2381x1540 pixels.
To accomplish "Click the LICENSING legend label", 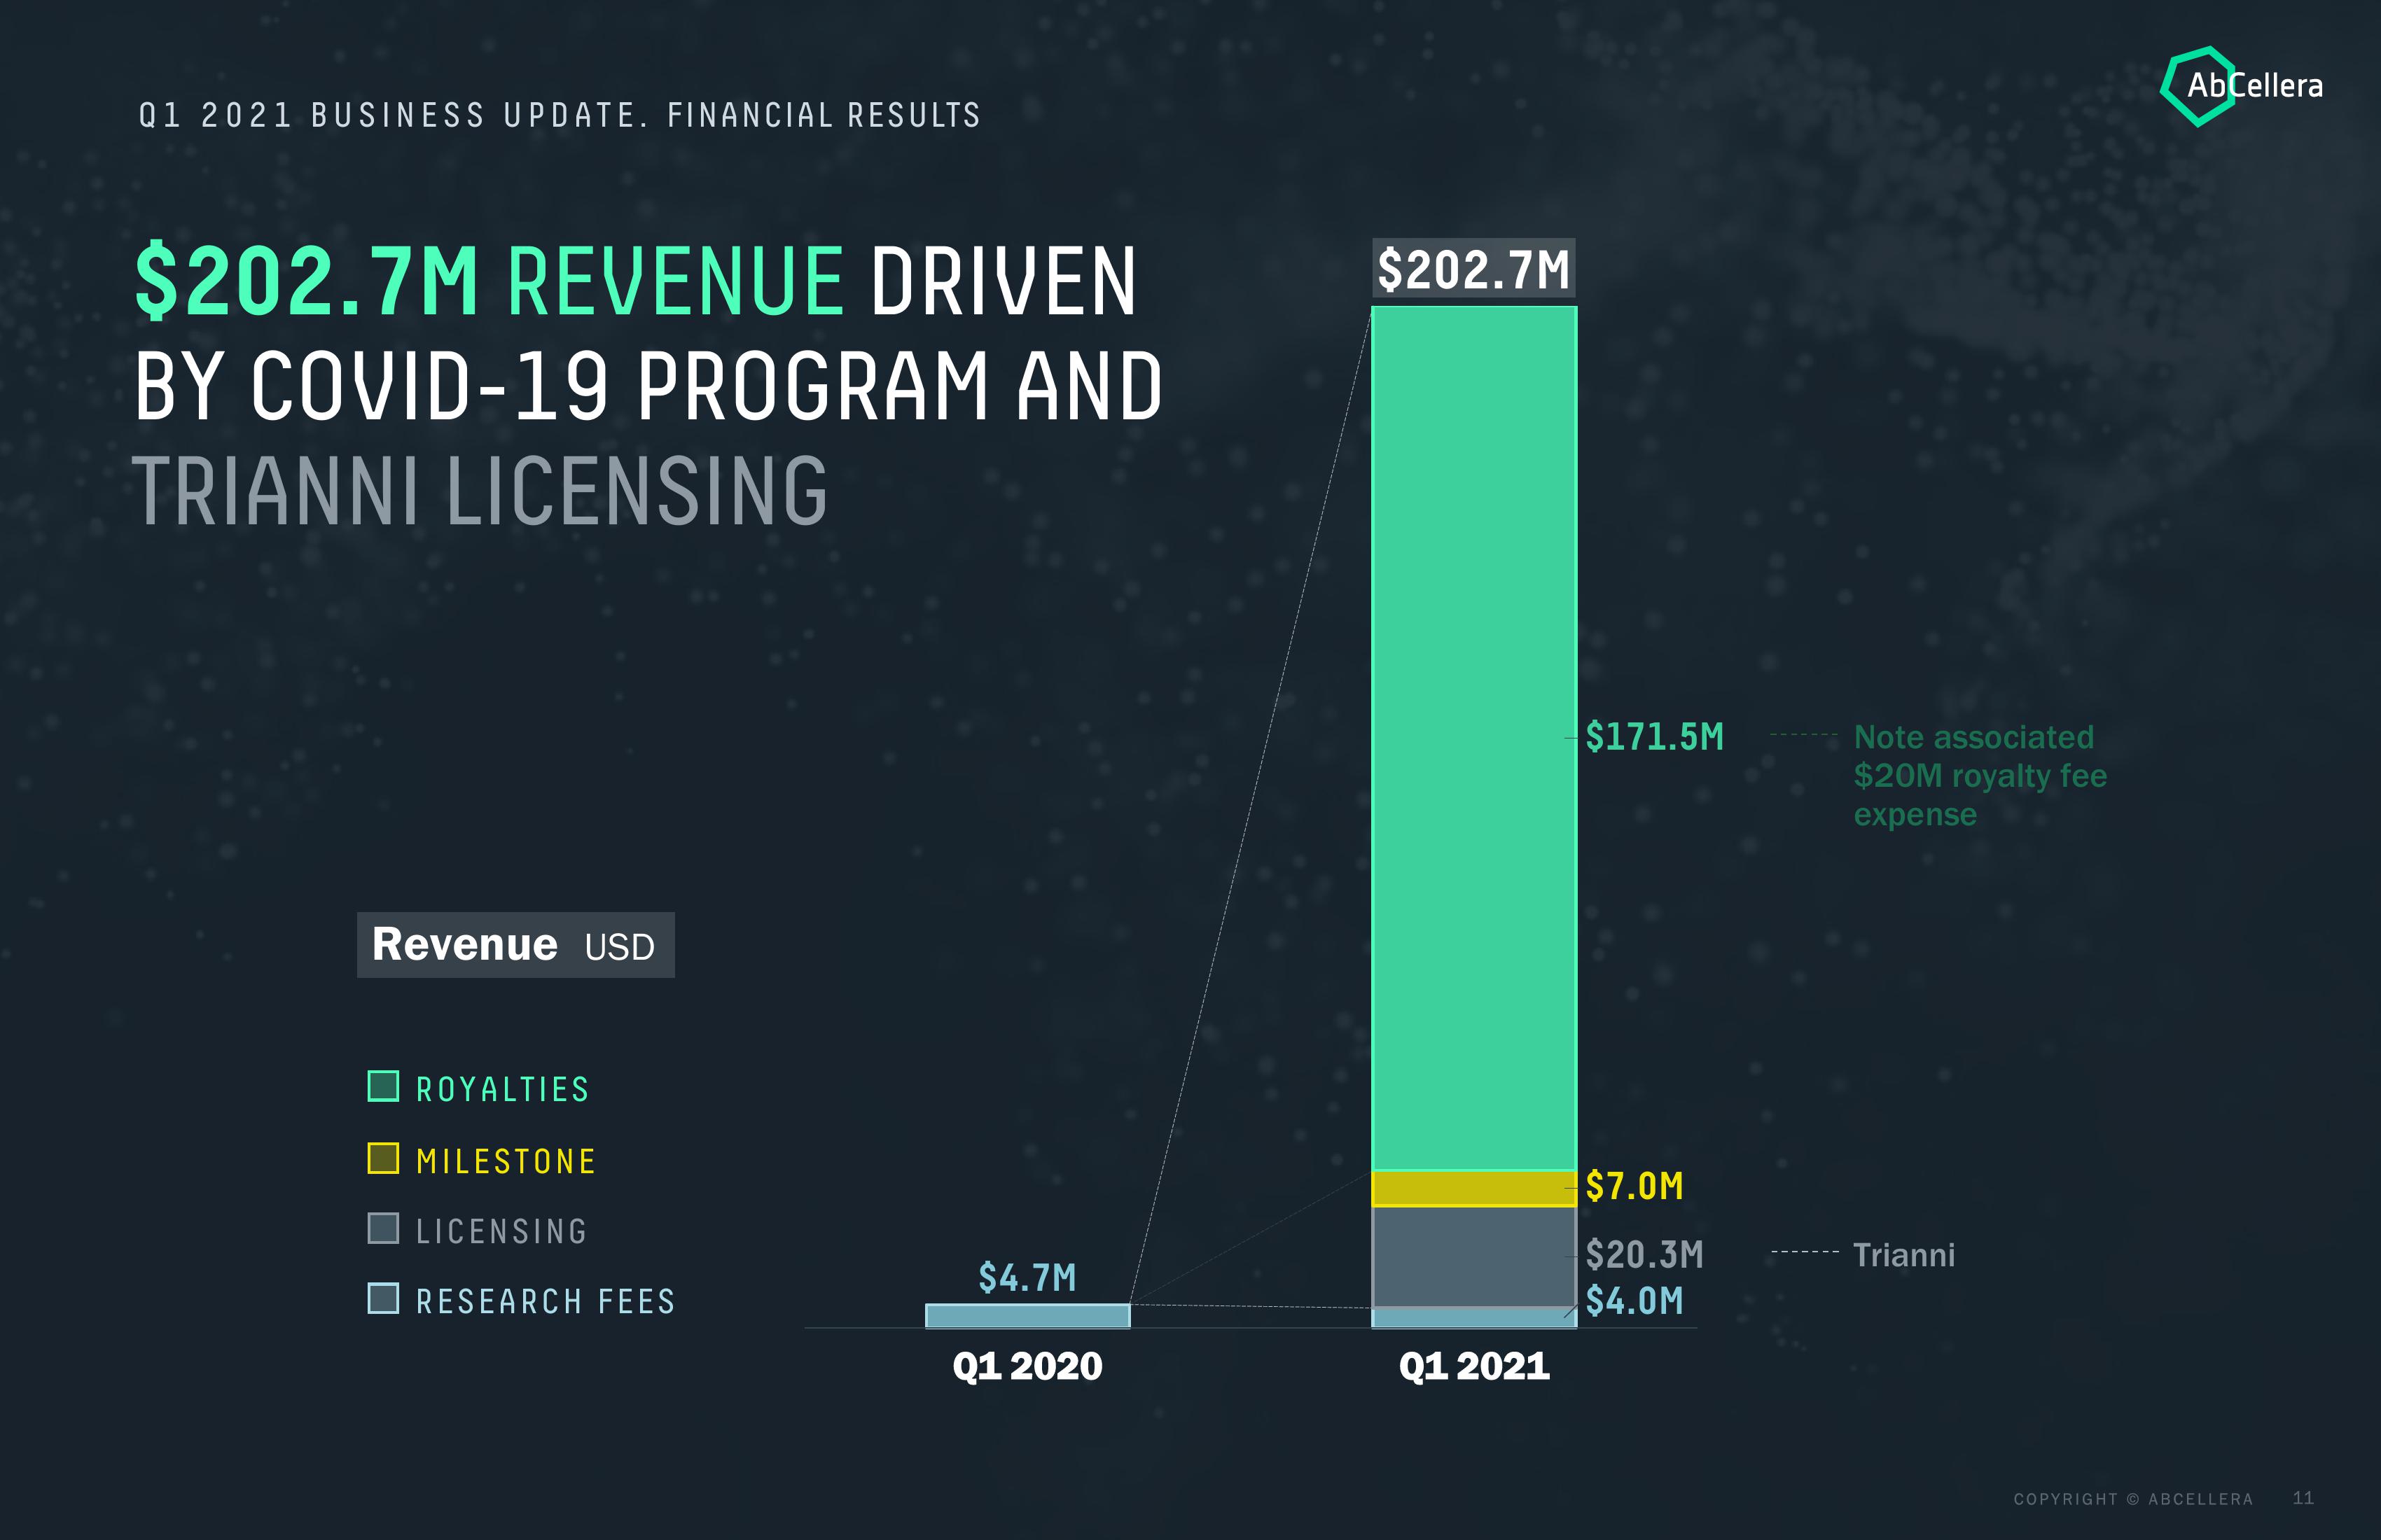I will click(501, 1231).
